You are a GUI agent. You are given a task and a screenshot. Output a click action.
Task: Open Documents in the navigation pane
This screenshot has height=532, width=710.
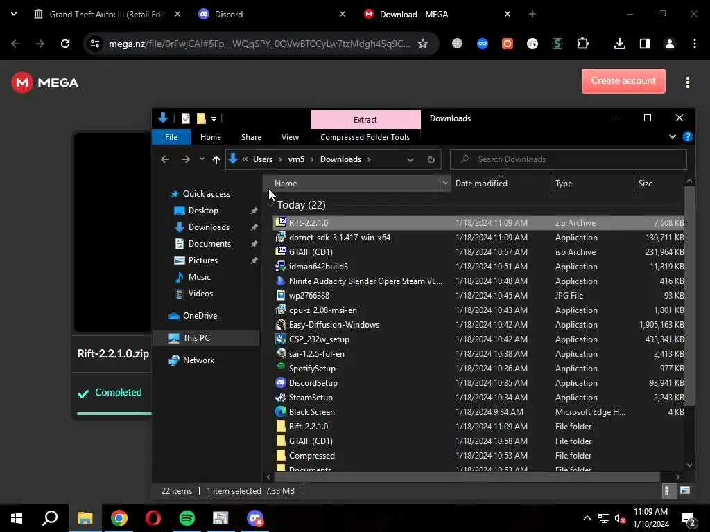pyautogui.click(x=209, y=243)
